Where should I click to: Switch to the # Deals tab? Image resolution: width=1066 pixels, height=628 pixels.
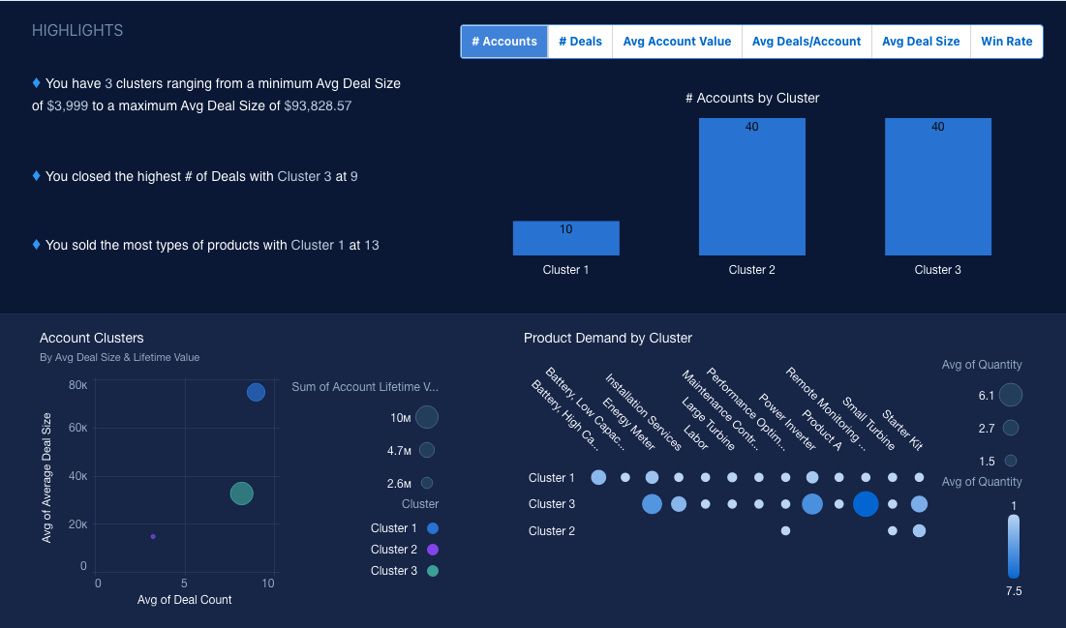click(580, 42)
